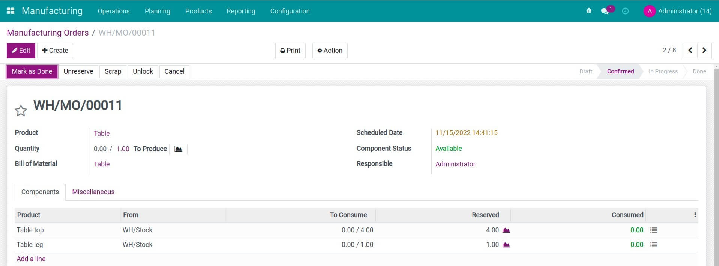719x266 pixels.
Task: Open the activities clock icon
Action: (x=625, y=11)
